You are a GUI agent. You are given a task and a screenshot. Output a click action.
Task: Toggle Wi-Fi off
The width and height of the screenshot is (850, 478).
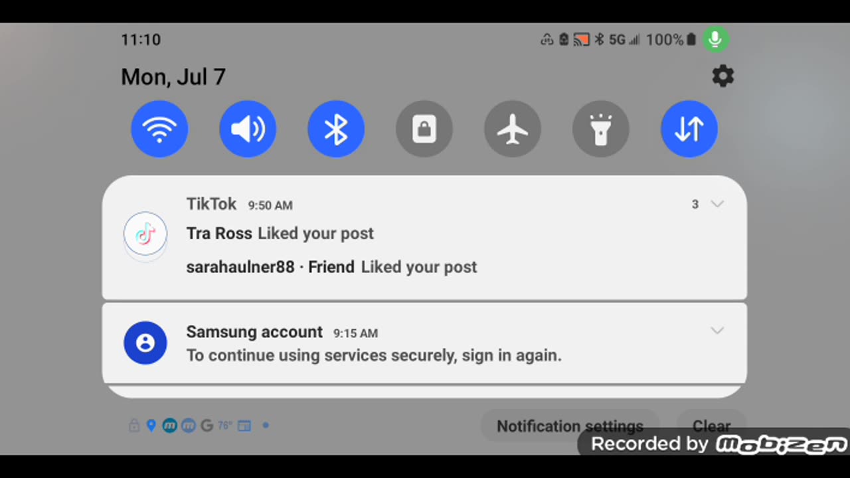coord(159,129)
